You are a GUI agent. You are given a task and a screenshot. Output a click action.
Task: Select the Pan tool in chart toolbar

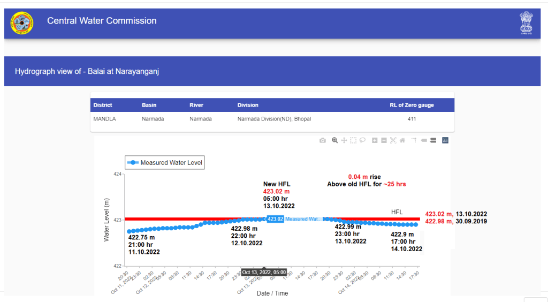tap(344, 140)
